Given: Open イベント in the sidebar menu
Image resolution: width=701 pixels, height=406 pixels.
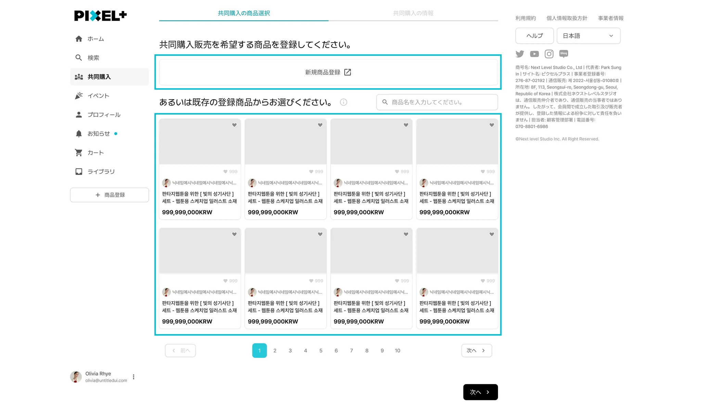Looking at the screenshot, I should pyautogui.click(x=98, y=96).
